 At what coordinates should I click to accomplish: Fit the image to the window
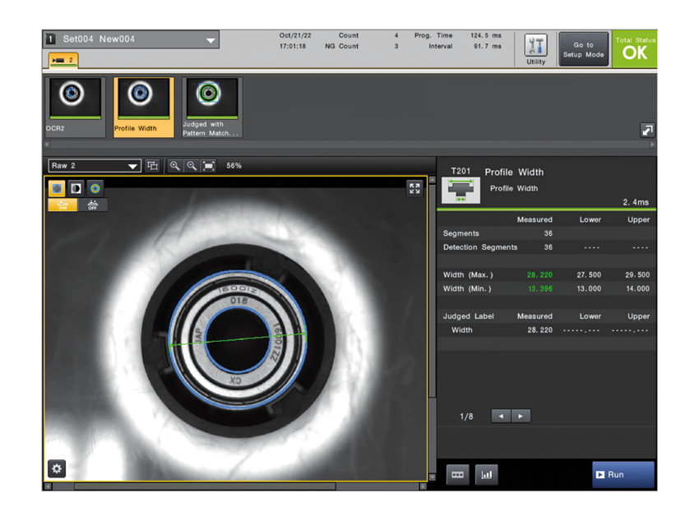tap(209, 166)
